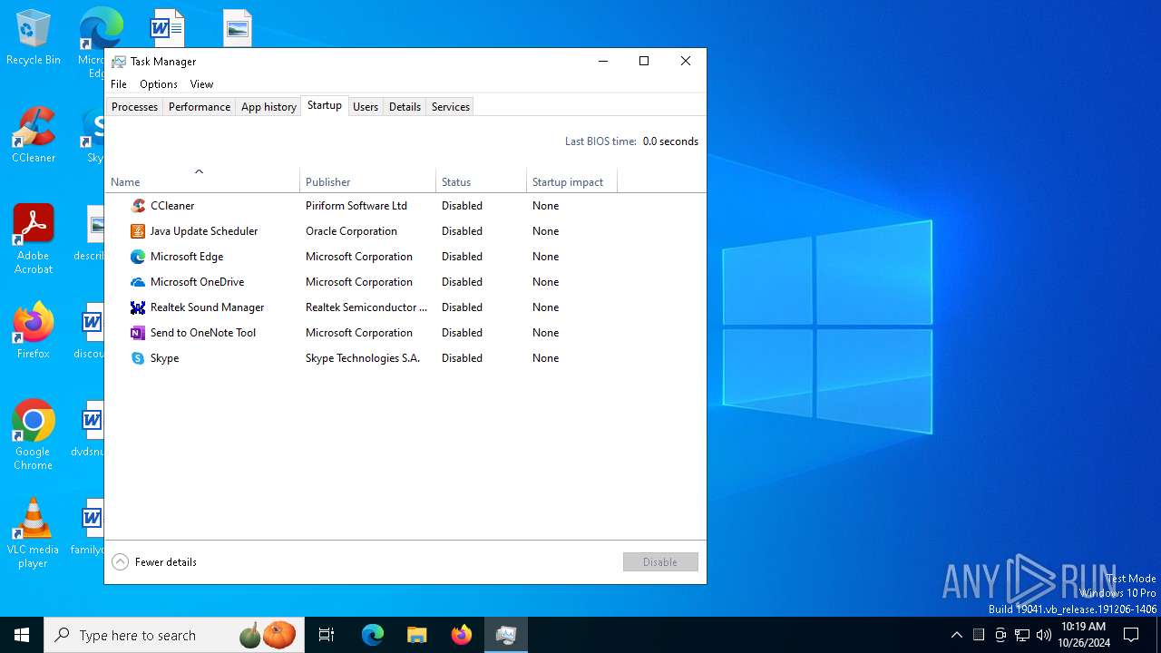Click Last BIOS time value
Viewport: 1161px width, 653px height.
[x=670, y=141]
